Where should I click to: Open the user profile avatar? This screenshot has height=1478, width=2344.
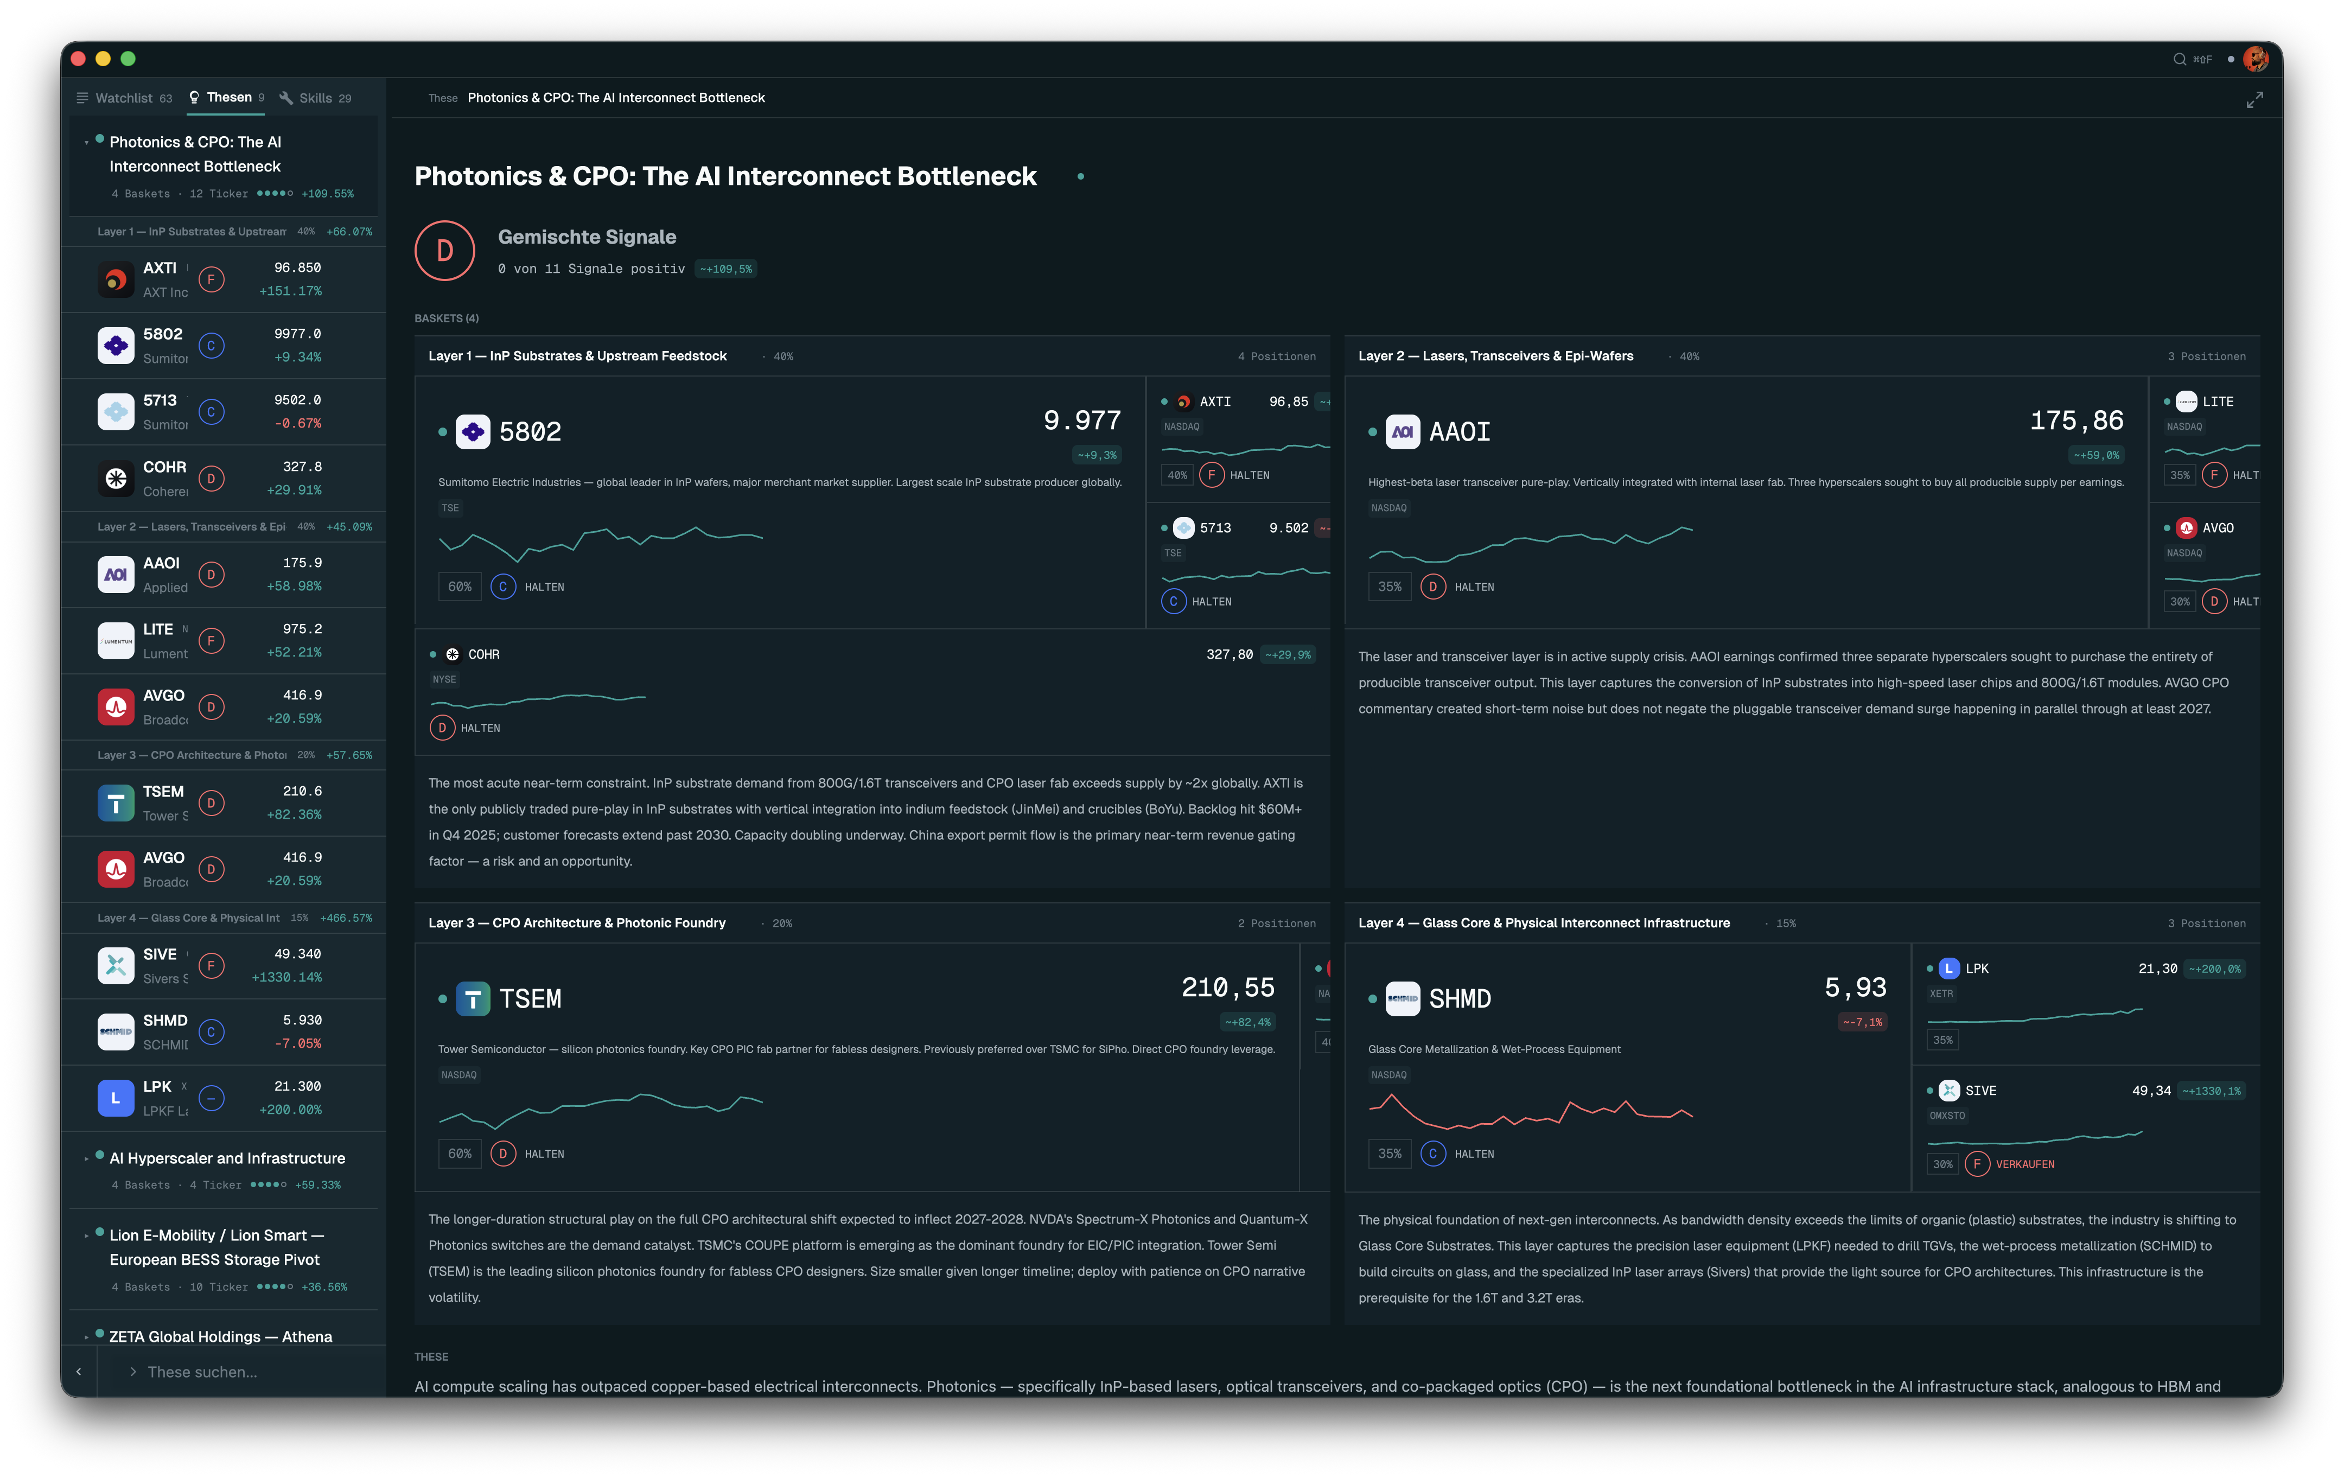[2256, 59]
